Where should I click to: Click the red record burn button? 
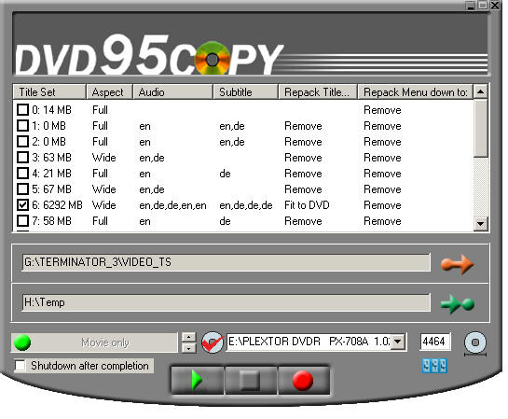(x=304, y=380)
